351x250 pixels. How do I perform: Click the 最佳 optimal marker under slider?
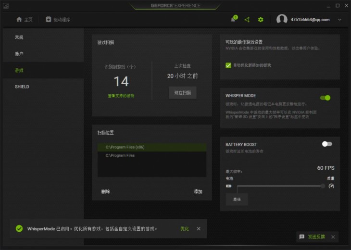237,199
